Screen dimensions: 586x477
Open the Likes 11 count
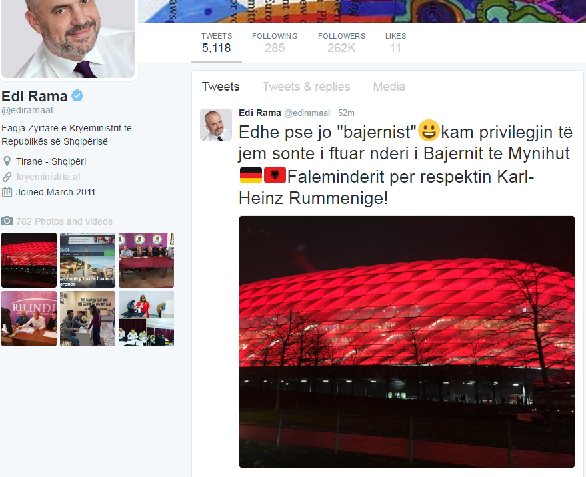pyautogui.click(x=395, y=43)
